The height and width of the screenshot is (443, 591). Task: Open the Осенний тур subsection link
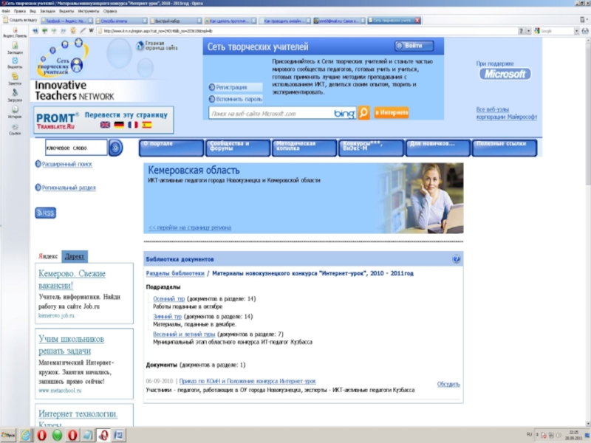[169, 299]
